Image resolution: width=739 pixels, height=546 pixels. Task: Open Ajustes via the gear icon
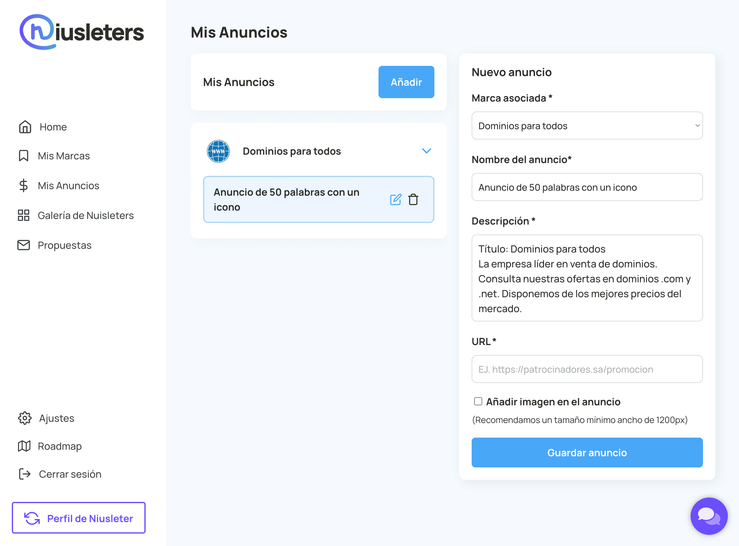tap(25, 418)
